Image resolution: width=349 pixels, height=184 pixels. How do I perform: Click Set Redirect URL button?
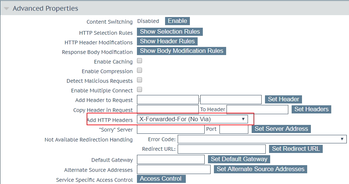(x=296, y=149)
